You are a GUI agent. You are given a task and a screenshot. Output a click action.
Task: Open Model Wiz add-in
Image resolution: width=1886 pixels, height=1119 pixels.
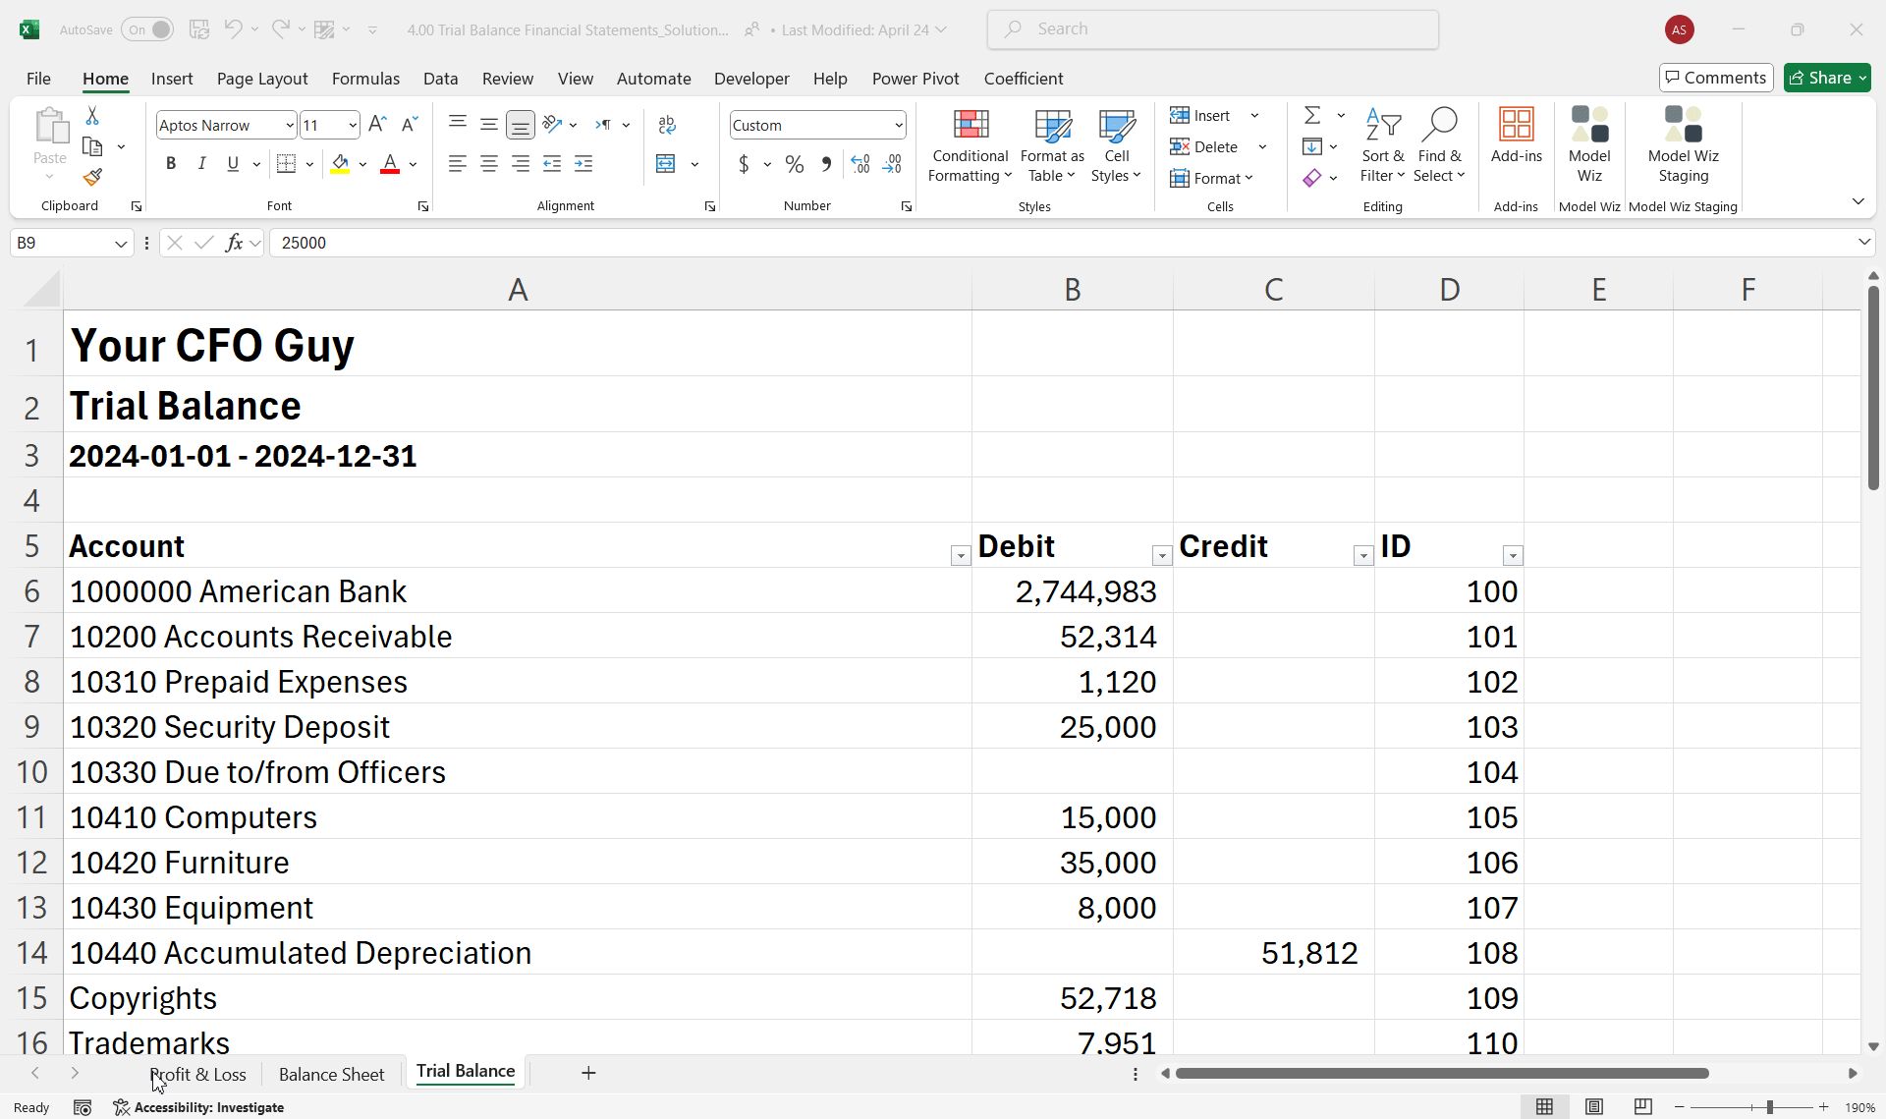1589,145
